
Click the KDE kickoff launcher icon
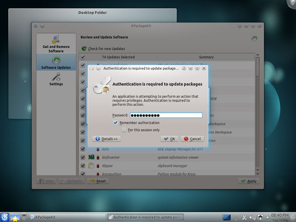pos(4,217)
